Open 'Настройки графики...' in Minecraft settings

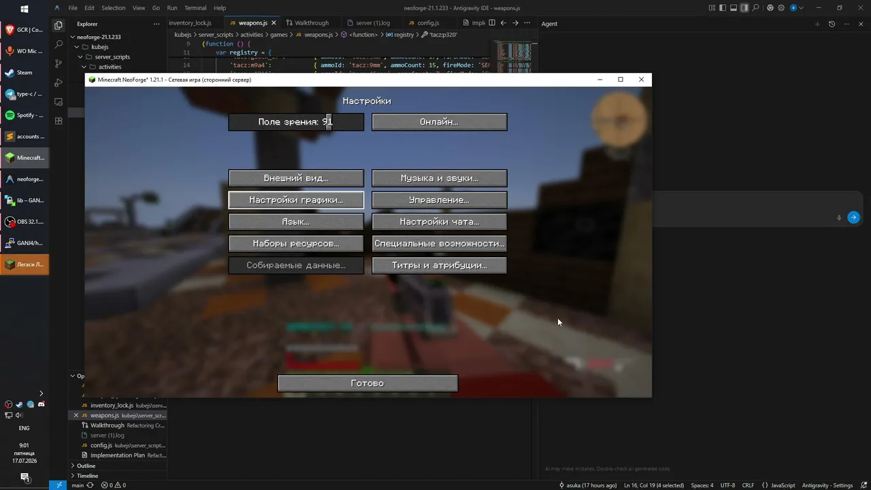pos(296,200)
